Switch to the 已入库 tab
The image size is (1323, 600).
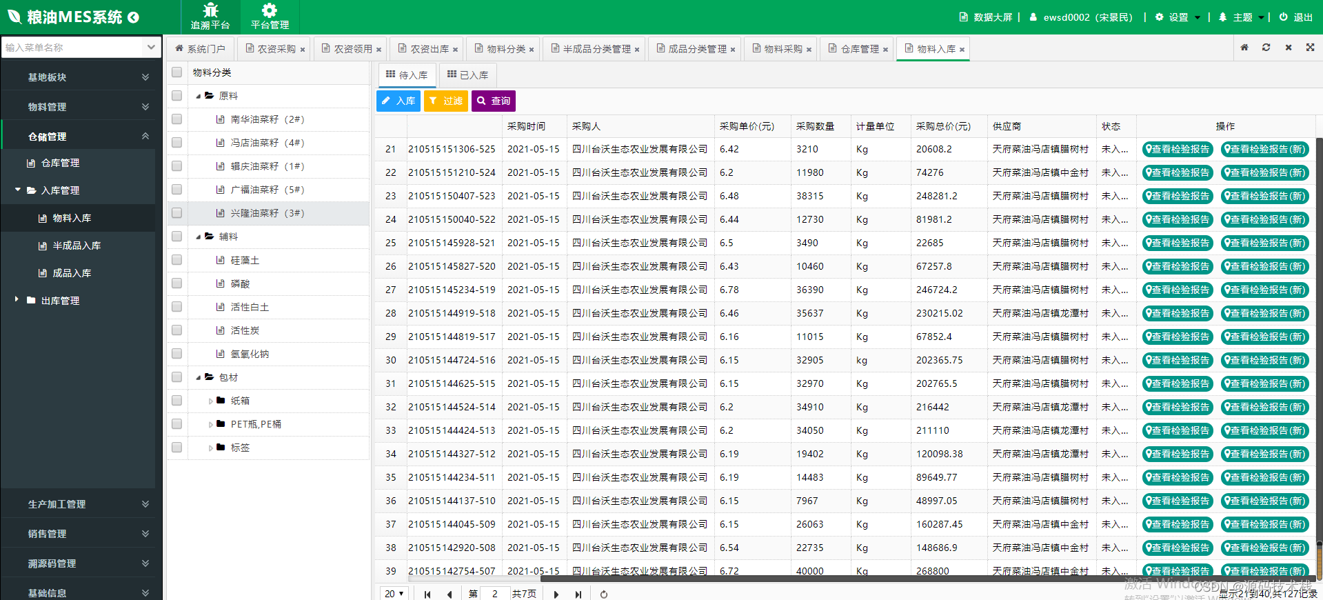pos(467,74)
